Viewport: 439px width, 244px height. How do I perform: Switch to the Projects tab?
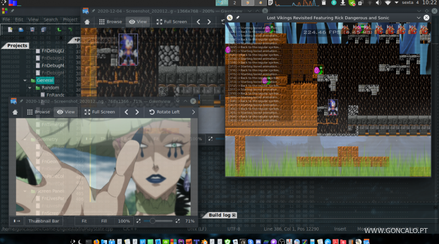17,46
